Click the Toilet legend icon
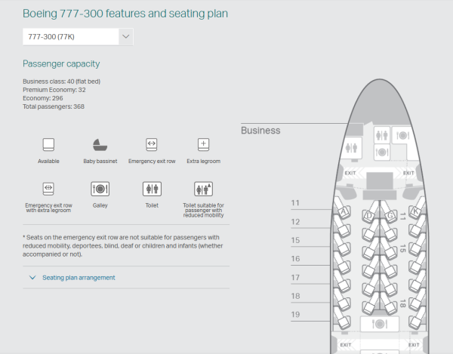The width and height of the screenshot is (453, 354). [x=151, y=188]
